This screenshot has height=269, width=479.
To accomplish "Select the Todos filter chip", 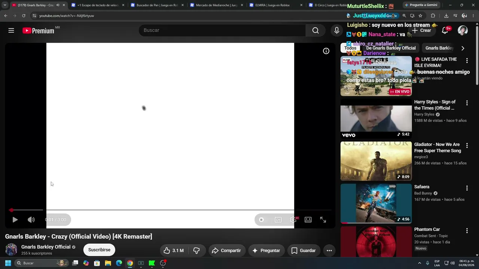I will (350, 48).
